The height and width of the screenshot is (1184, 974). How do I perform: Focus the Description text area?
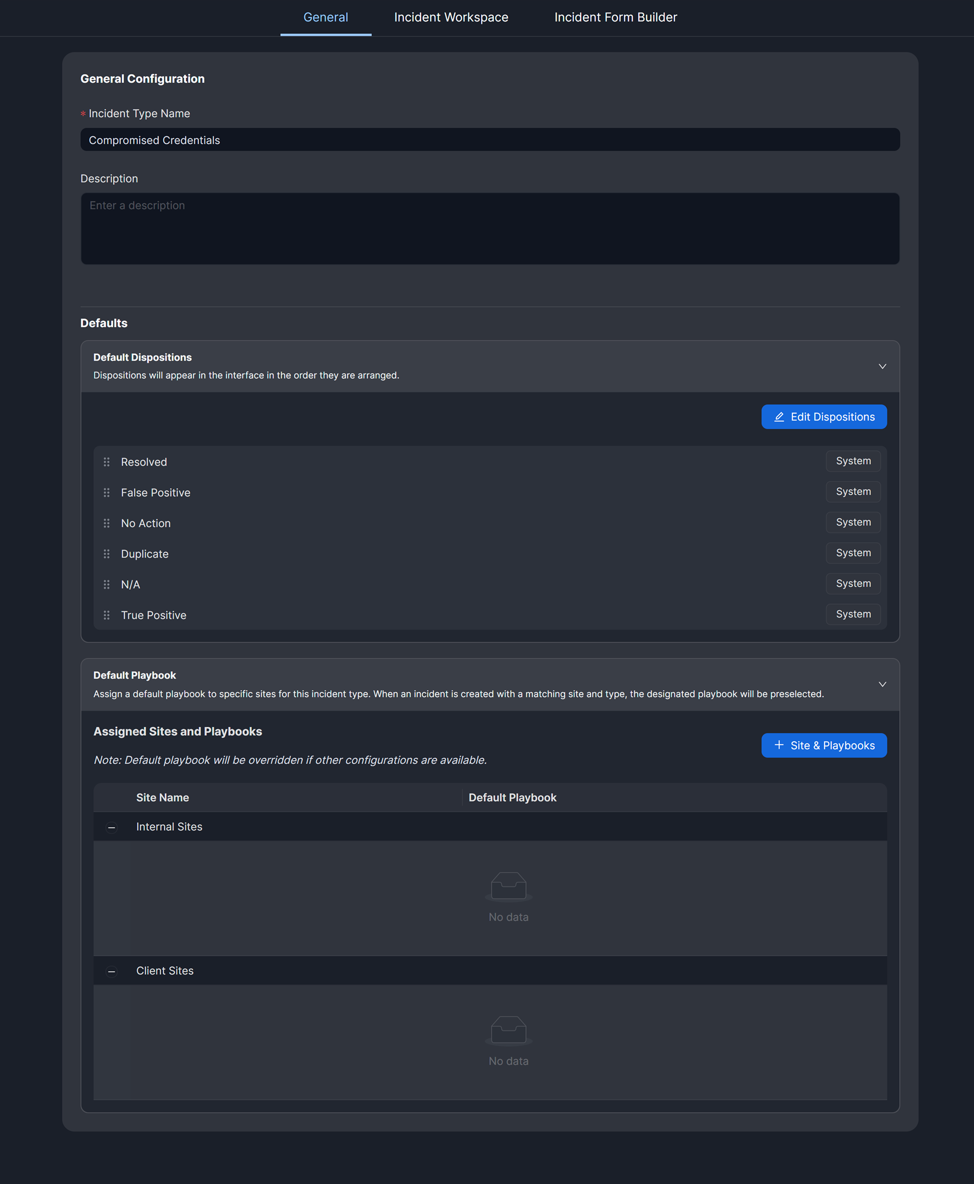point(489,229)
